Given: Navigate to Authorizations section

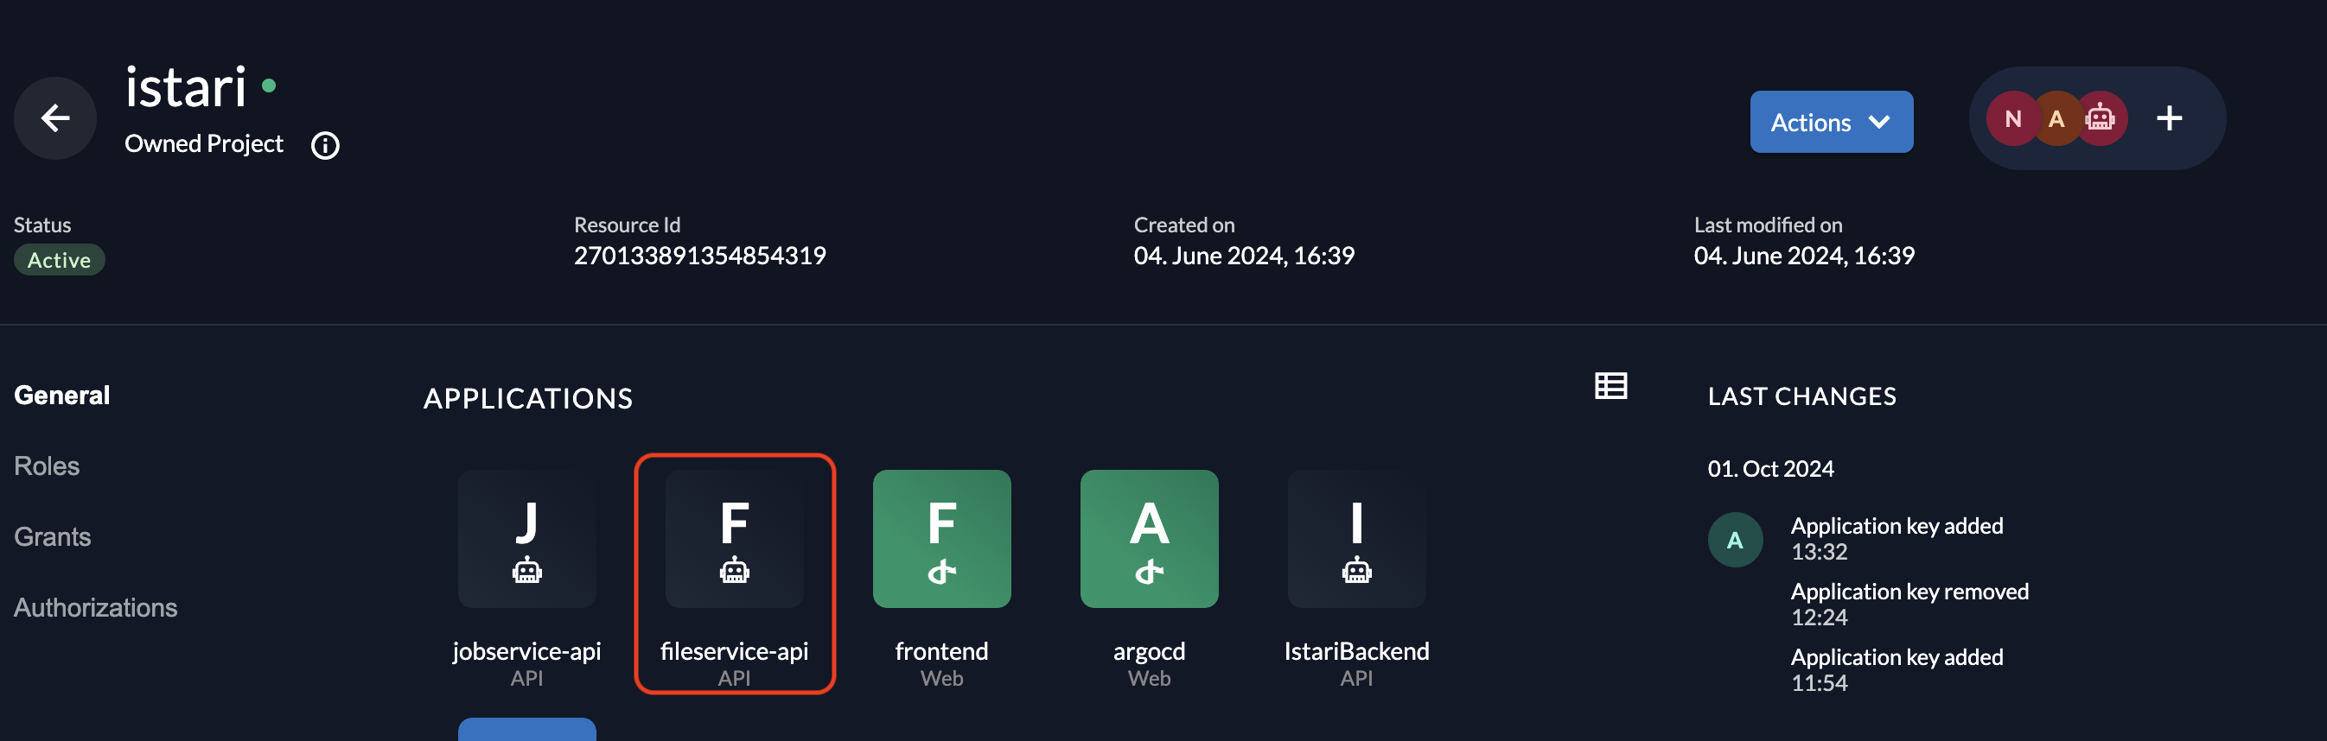Looking at the screenshot, I should [96, 607].
